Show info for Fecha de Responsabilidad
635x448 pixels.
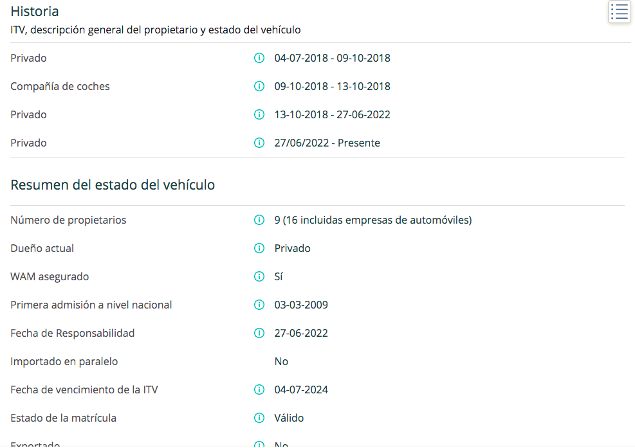pos(259,333)
